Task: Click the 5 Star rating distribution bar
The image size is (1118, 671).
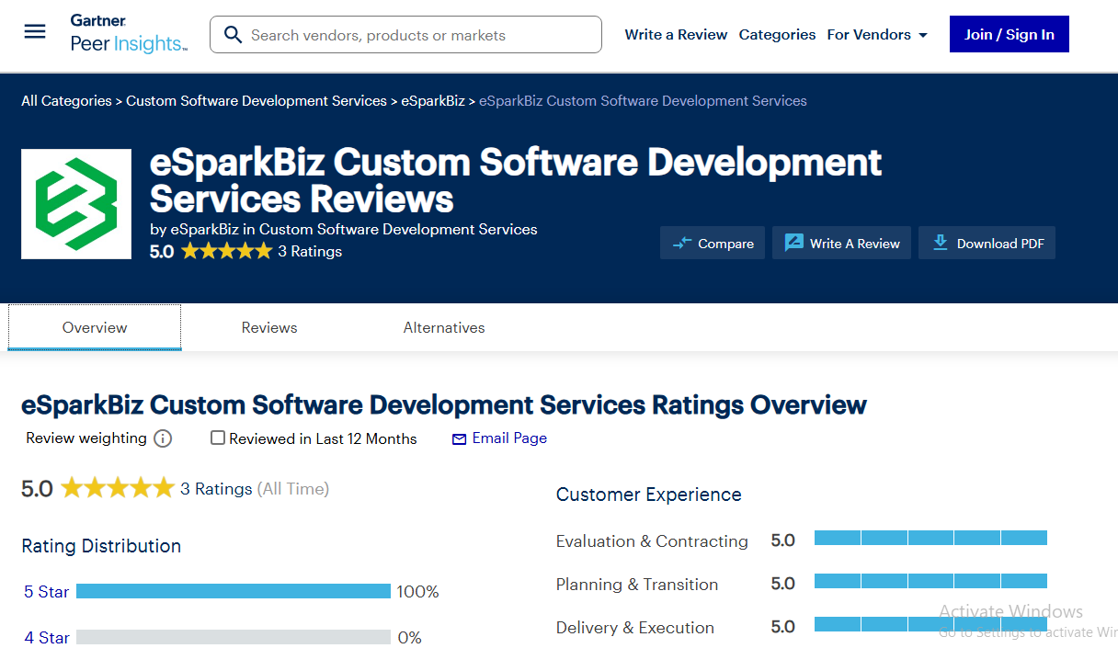Action: (x=234, y=591)
